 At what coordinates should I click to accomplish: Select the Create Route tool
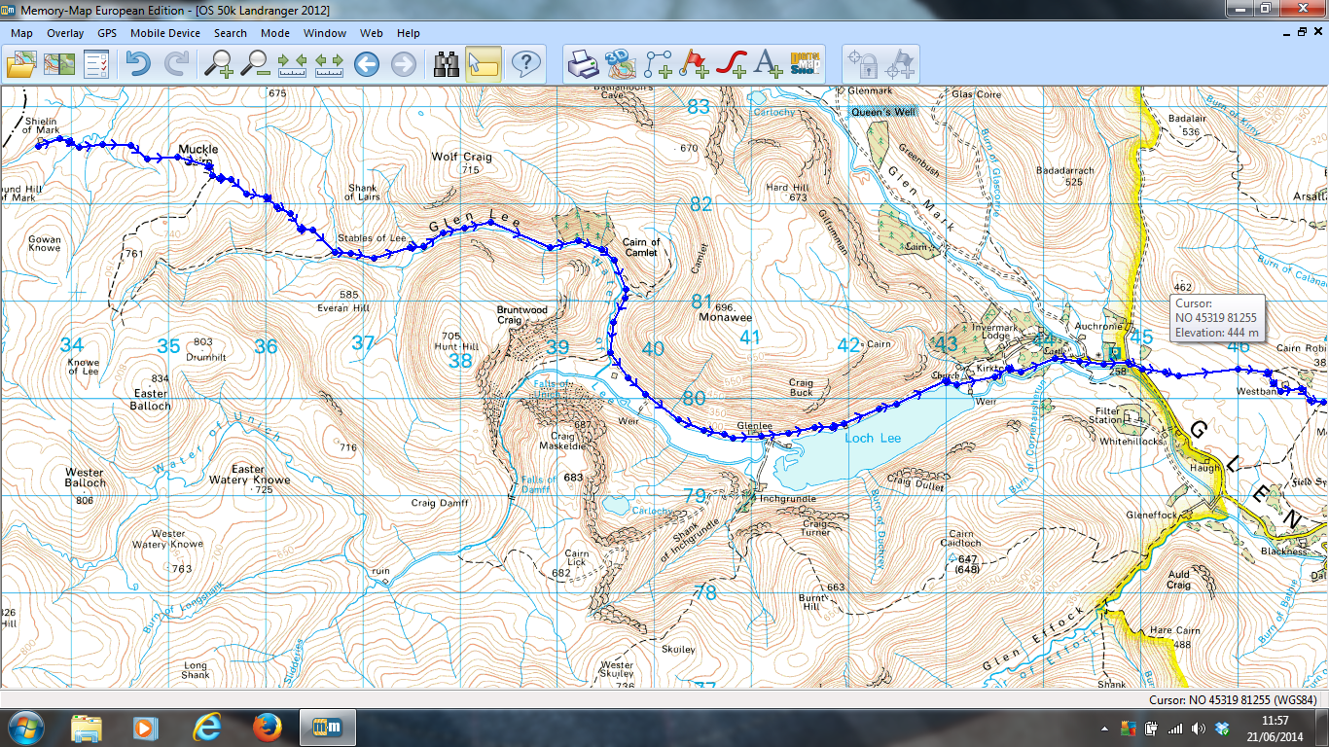pos(658,64)
